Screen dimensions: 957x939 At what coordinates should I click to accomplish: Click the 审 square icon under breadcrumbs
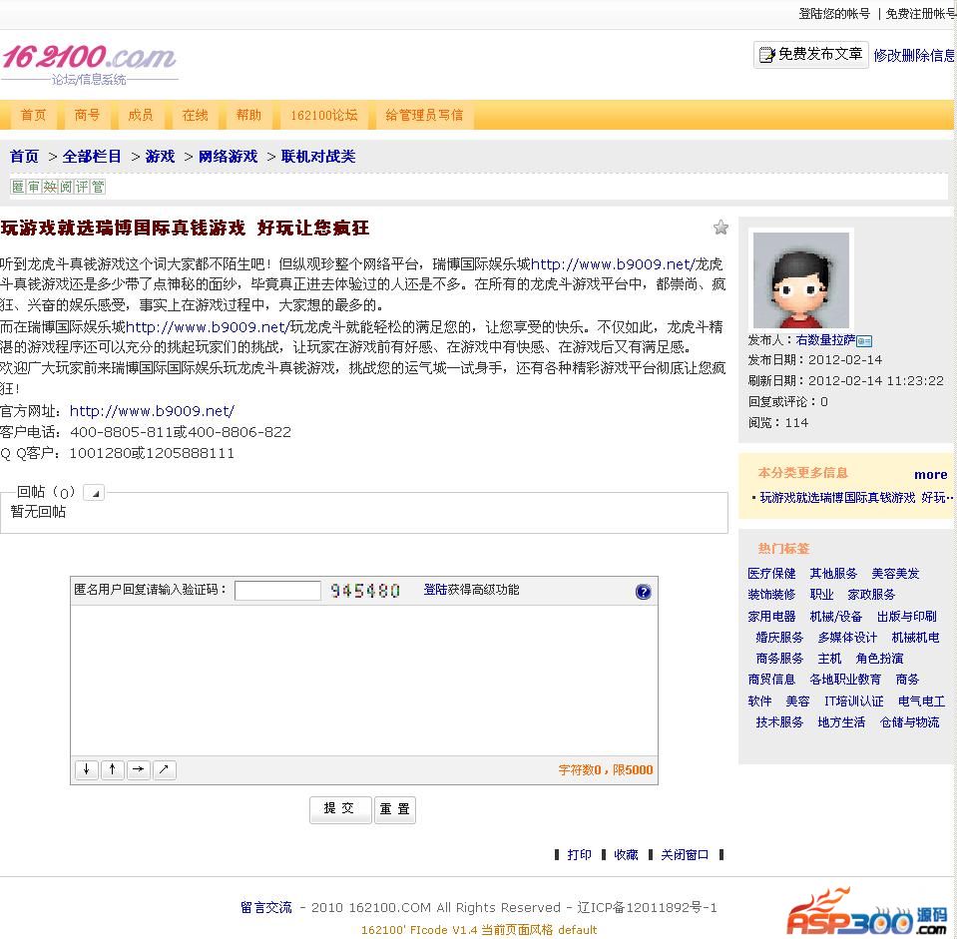[34, 187]
